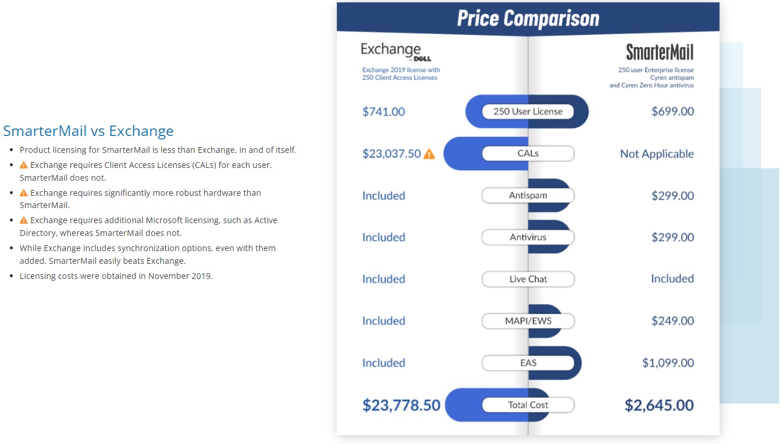This screenshot has height=444, width=783.
Task: Select the Total Cost label
Action: tap(528, 405)
